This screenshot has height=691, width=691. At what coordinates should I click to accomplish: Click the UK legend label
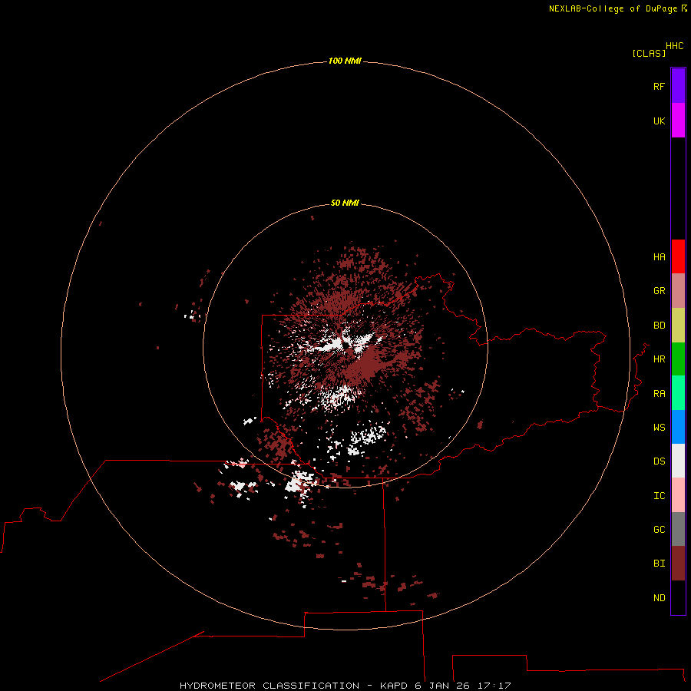pos(659,121)
